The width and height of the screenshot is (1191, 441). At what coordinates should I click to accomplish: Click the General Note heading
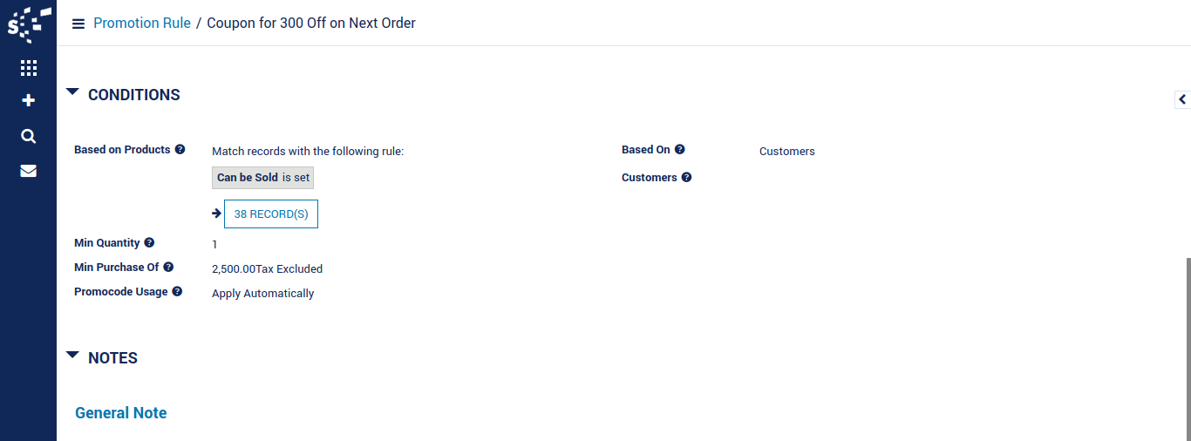click(121, 413)
